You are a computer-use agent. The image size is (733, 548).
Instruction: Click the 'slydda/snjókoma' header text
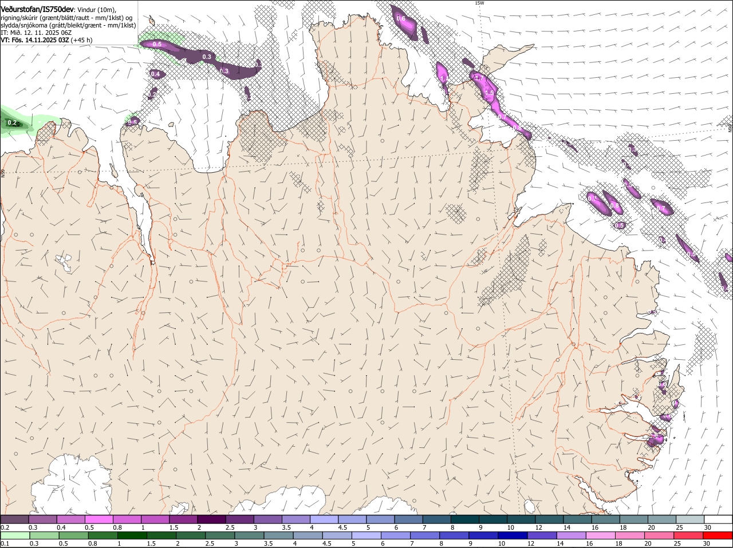coord(23,25)
